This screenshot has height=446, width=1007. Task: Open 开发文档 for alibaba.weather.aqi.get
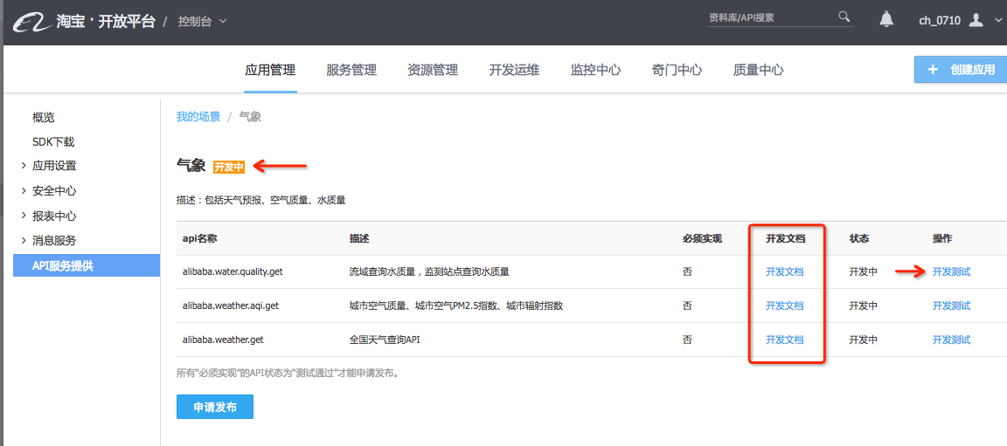(785, 305)
